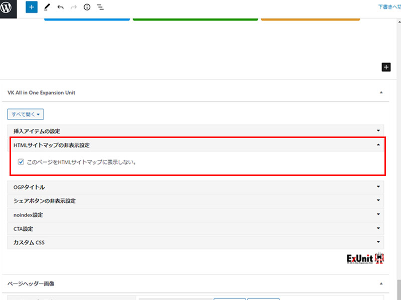This screenshot has width=401, height=300.
Task: Open the block inserter plus button
Action: coord(32,7)
